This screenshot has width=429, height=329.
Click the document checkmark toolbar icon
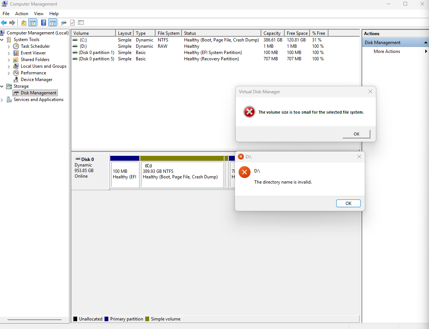72,23
